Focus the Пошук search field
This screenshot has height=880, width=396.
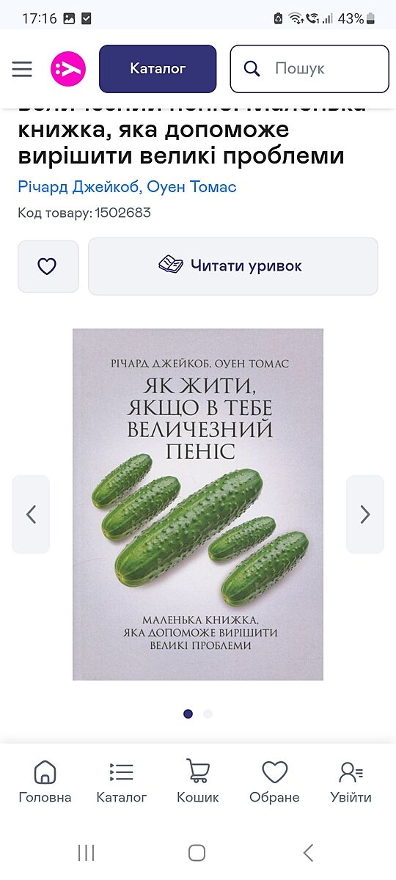click(x=309, y=69)
